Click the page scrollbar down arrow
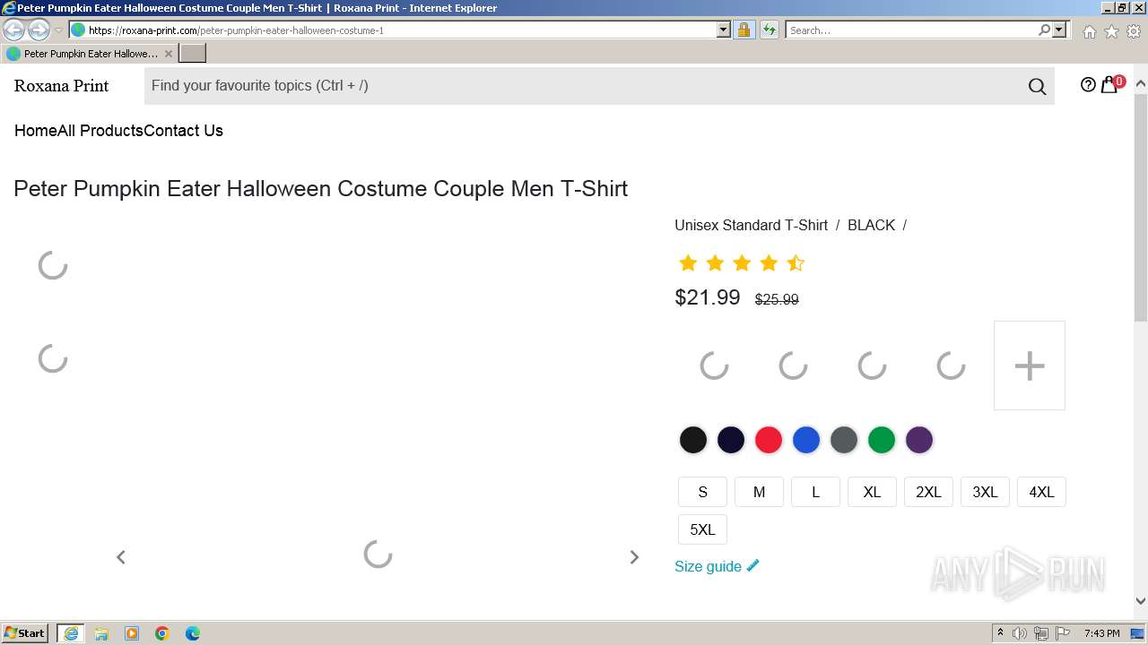The width and height of the screenshot is (1148, 645). click(x=1141, y=601)
